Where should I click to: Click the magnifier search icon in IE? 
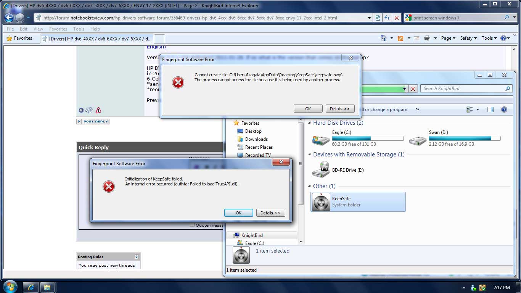point(507,18)
